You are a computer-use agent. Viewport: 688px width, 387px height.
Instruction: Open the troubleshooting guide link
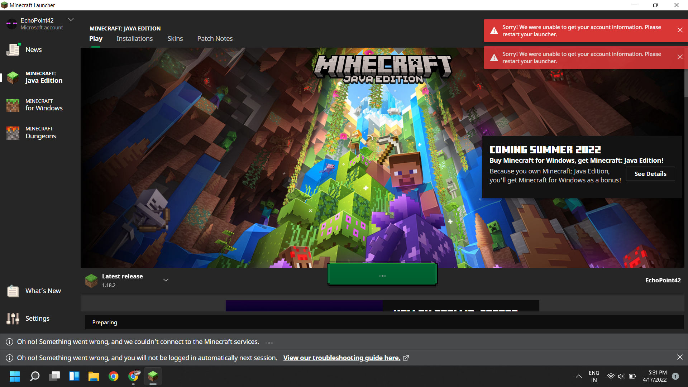(x=341, y=358)
